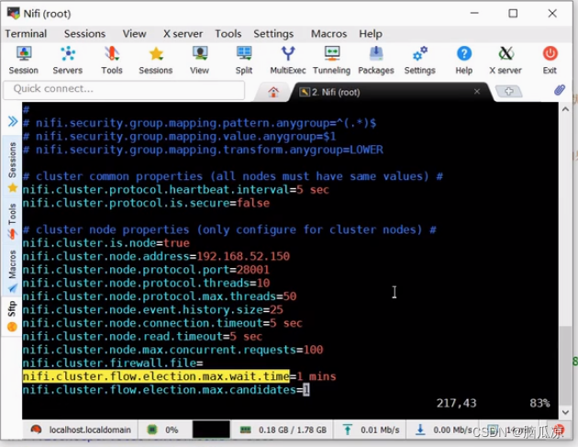The image size is (578, 447).
Task: Click the nifi.cluster.node.read.timeout=5 sec line
Action: 142,336
